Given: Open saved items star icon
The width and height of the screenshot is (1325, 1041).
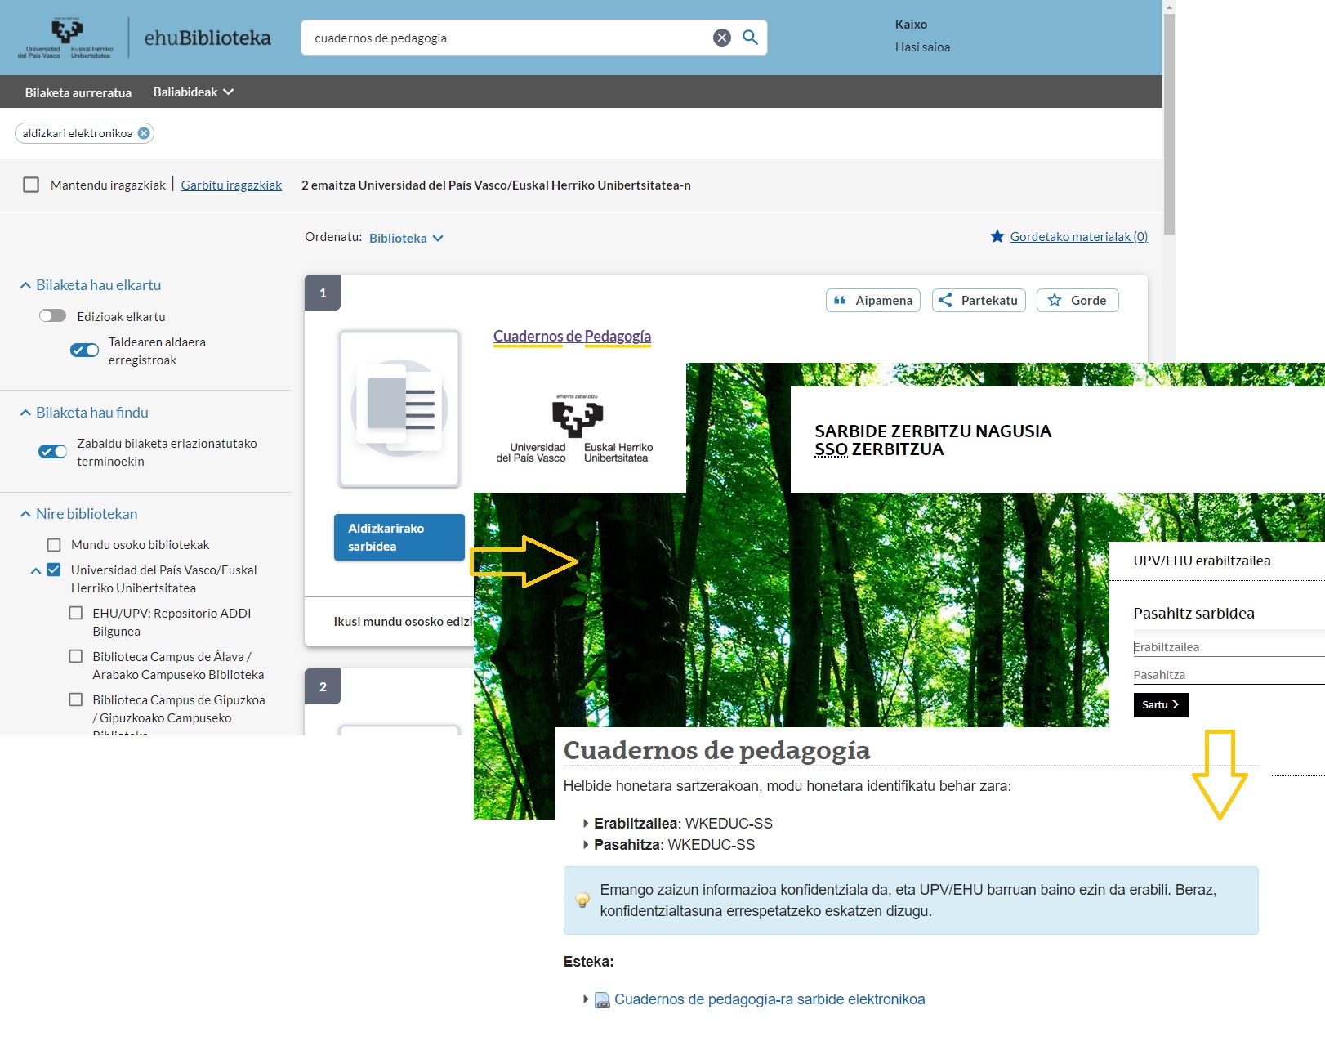Looking at the screenshot, I should [997, 237].
